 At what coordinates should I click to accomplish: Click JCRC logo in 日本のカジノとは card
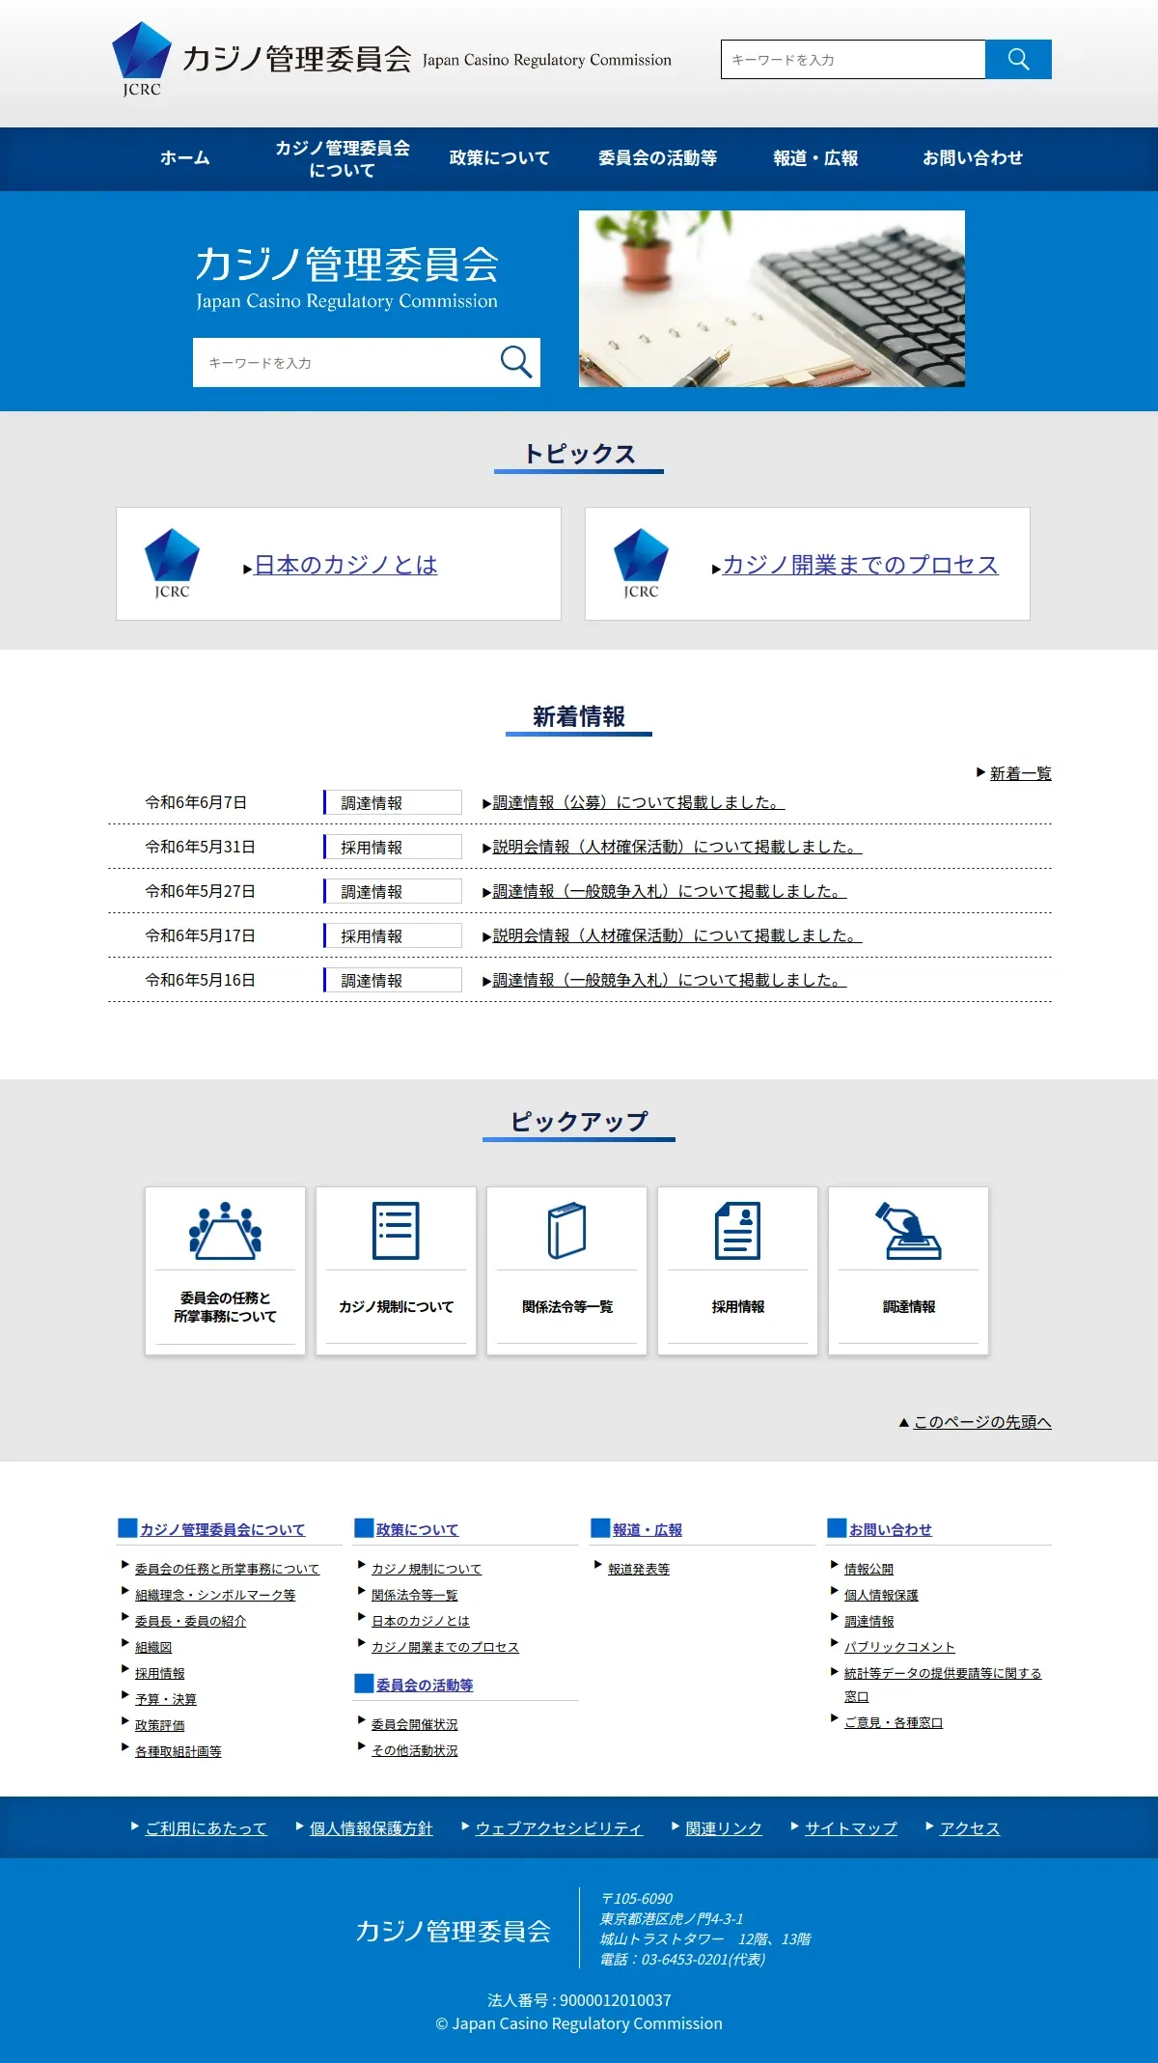[172, 564]
